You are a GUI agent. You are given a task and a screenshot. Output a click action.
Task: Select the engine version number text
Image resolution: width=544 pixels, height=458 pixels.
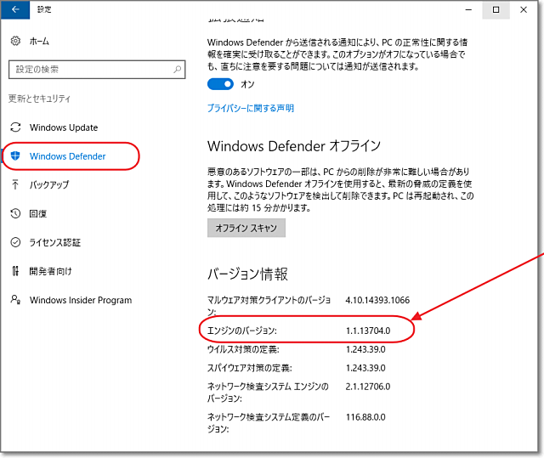point(367,330)
